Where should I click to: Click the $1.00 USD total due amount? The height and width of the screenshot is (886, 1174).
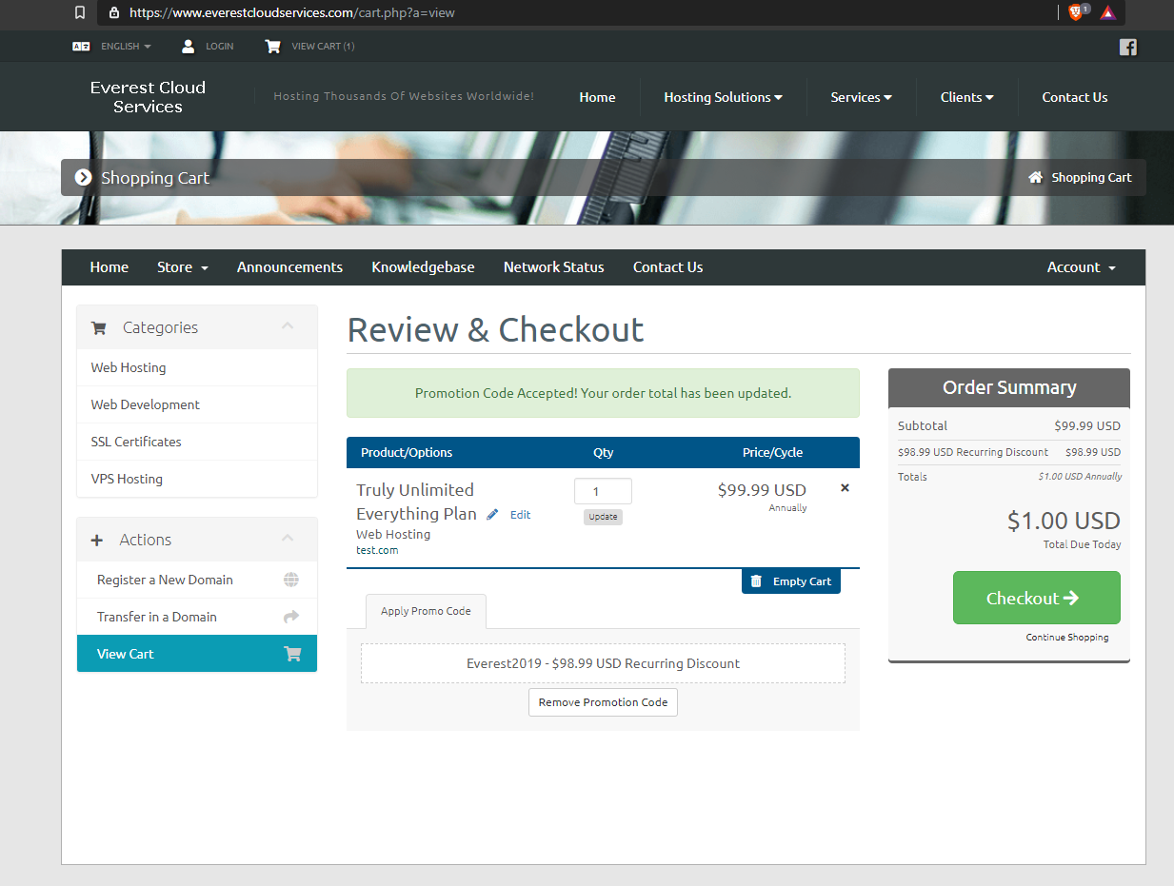[x=1064, y=521]
